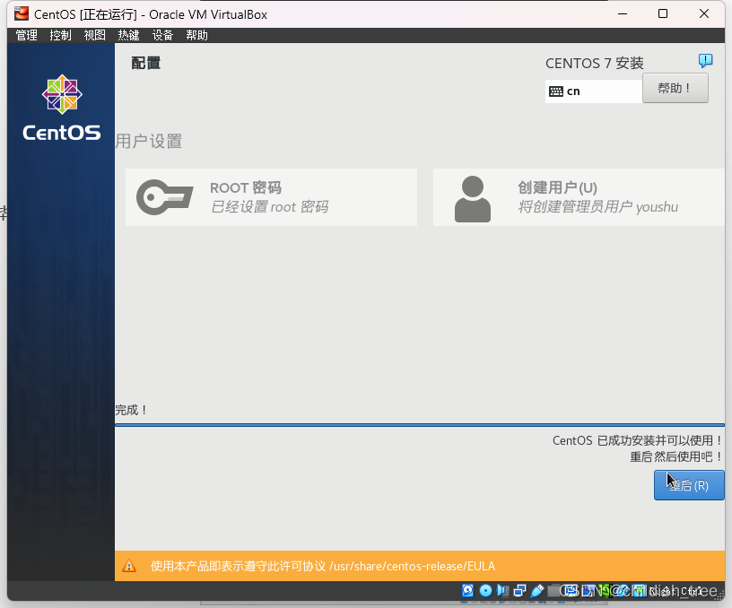Click the audio status icon in VirtualBox bar
The image size is (732, 608).
tap(502, 590)
